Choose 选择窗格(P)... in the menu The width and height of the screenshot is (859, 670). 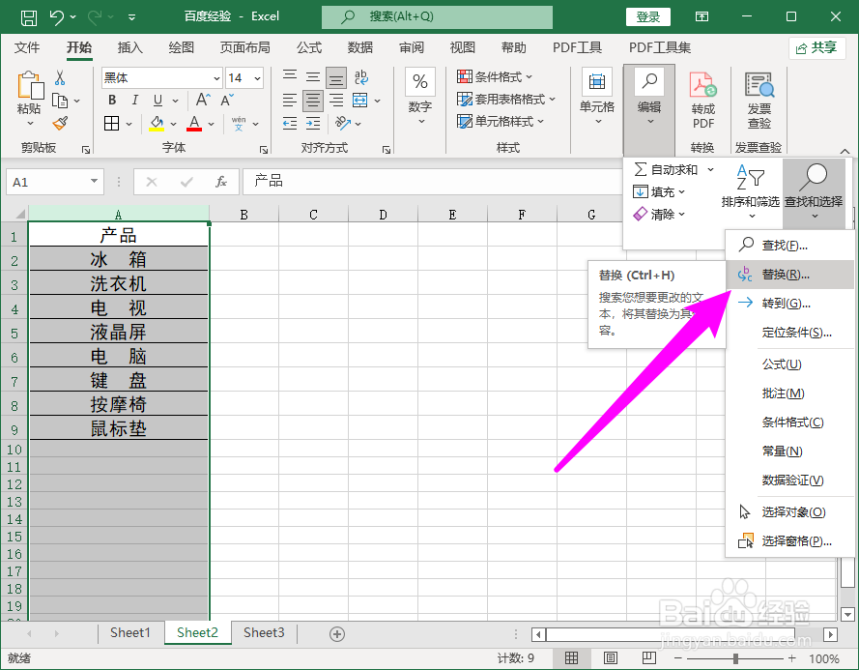[x=789, y=541]
